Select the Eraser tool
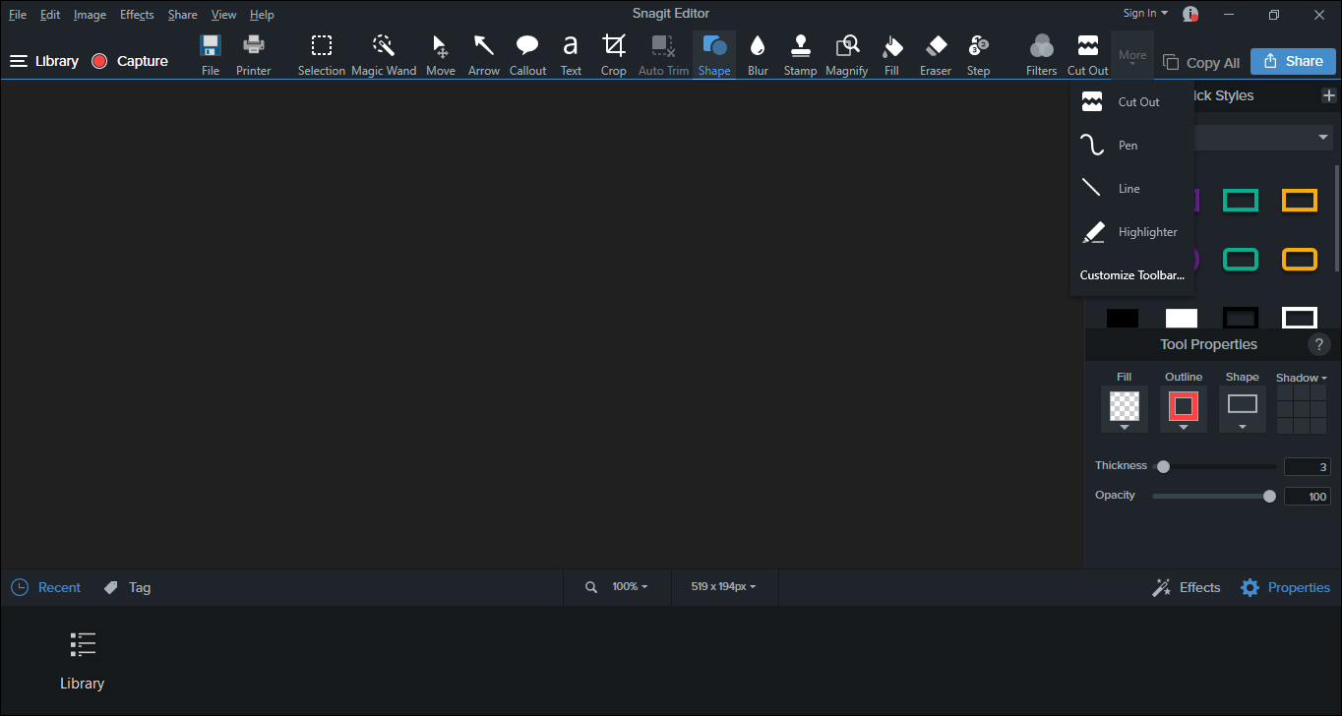 (x=936, y=54)
